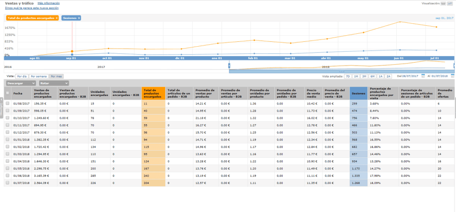This screenshot has width=456, height=212.
Task: Remove the 'Sesiones' metric tag
Action: (79, 18)
